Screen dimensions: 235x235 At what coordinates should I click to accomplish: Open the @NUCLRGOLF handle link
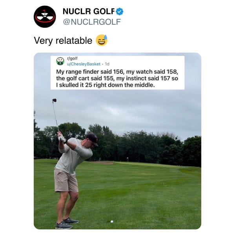tap(92, 22)
